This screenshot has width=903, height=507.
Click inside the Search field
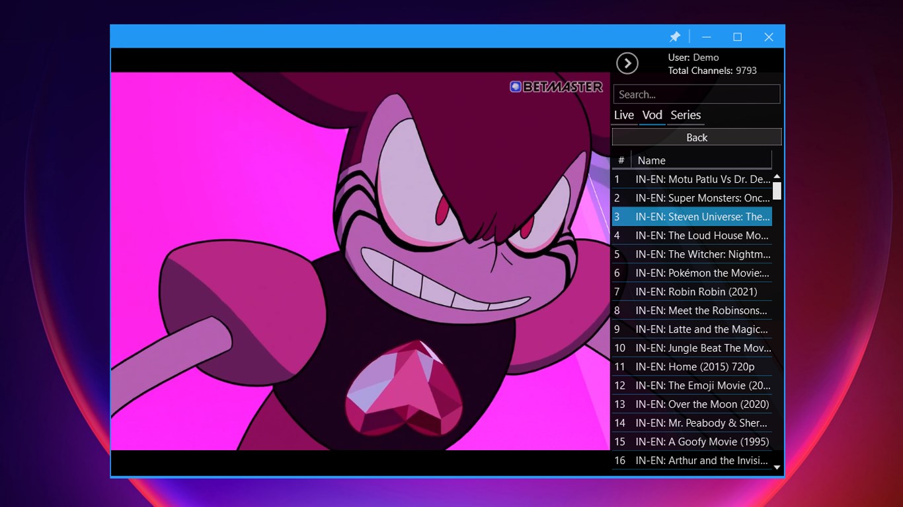tap(696, 94)
